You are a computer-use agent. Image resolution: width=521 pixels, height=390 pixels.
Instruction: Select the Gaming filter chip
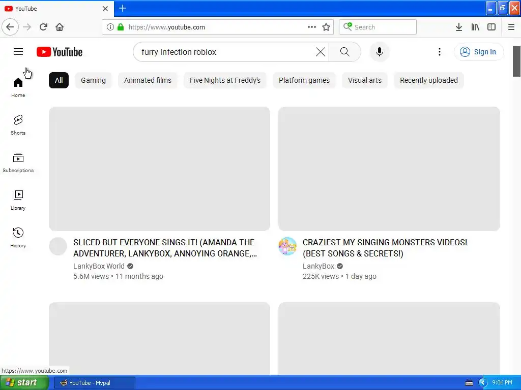click(94, 80)
